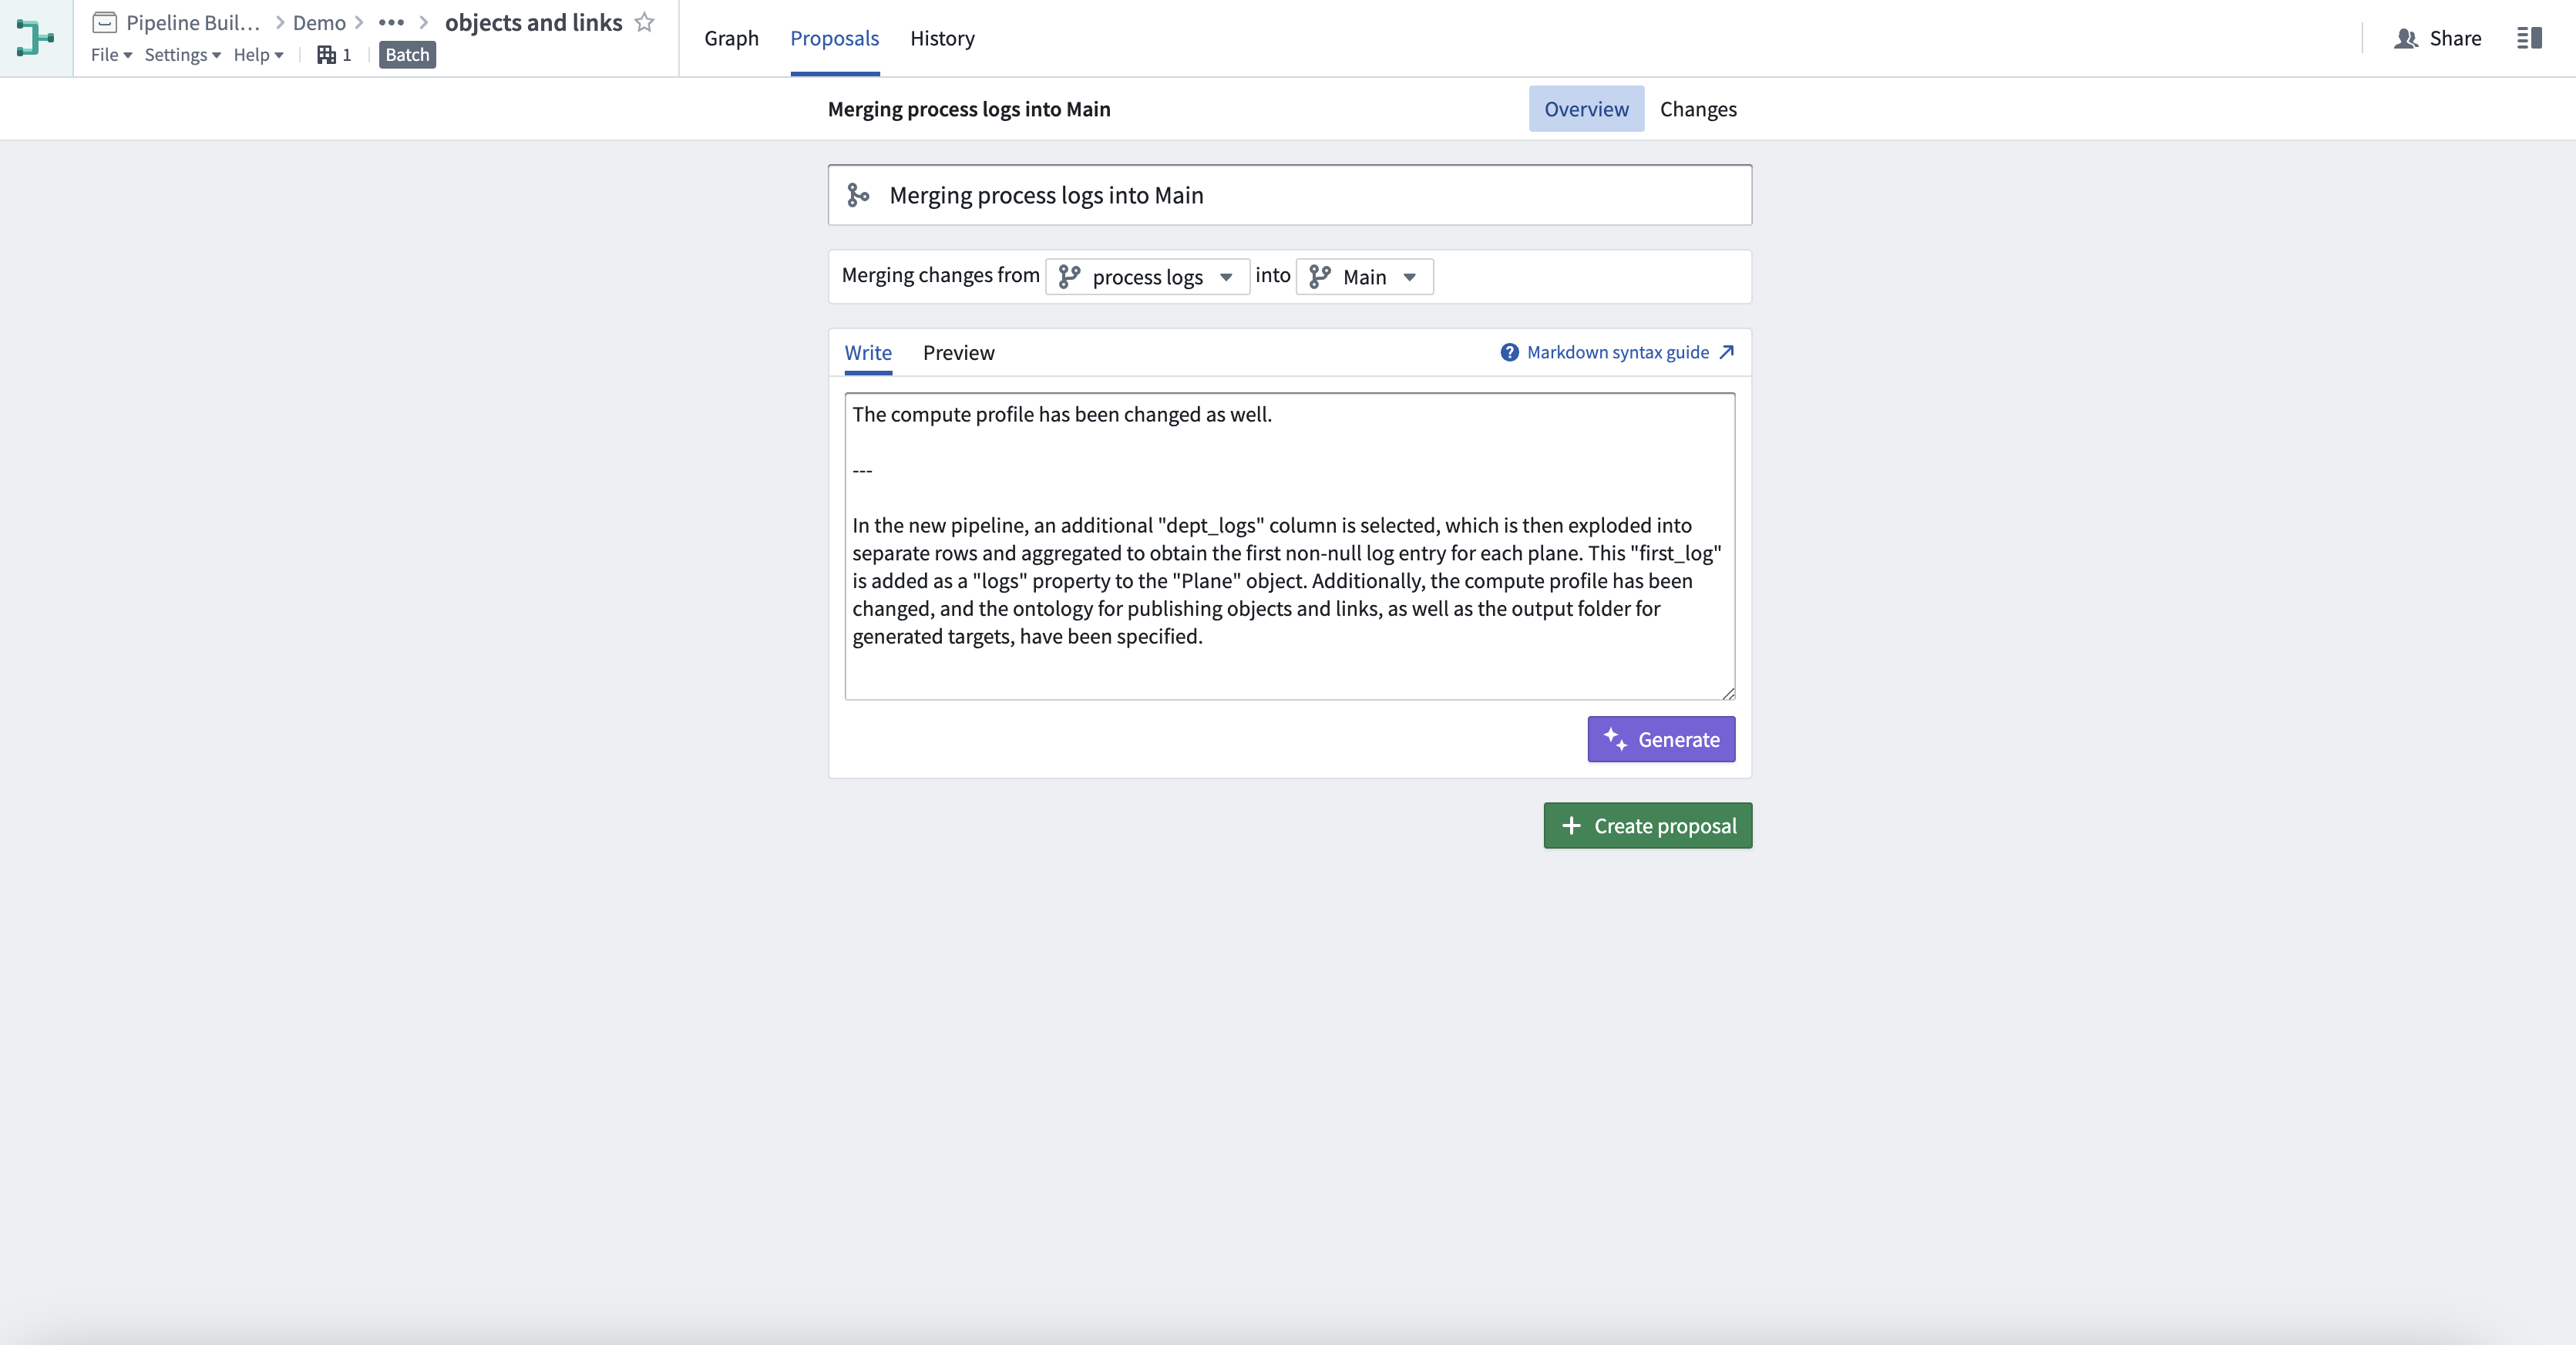Click the external link arrow next to Markdown guide

1726,352
